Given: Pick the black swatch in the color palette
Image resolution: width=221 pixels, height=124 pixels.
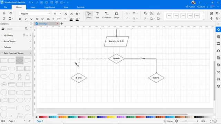Looking at the screenshot, I should coord(195,117).
